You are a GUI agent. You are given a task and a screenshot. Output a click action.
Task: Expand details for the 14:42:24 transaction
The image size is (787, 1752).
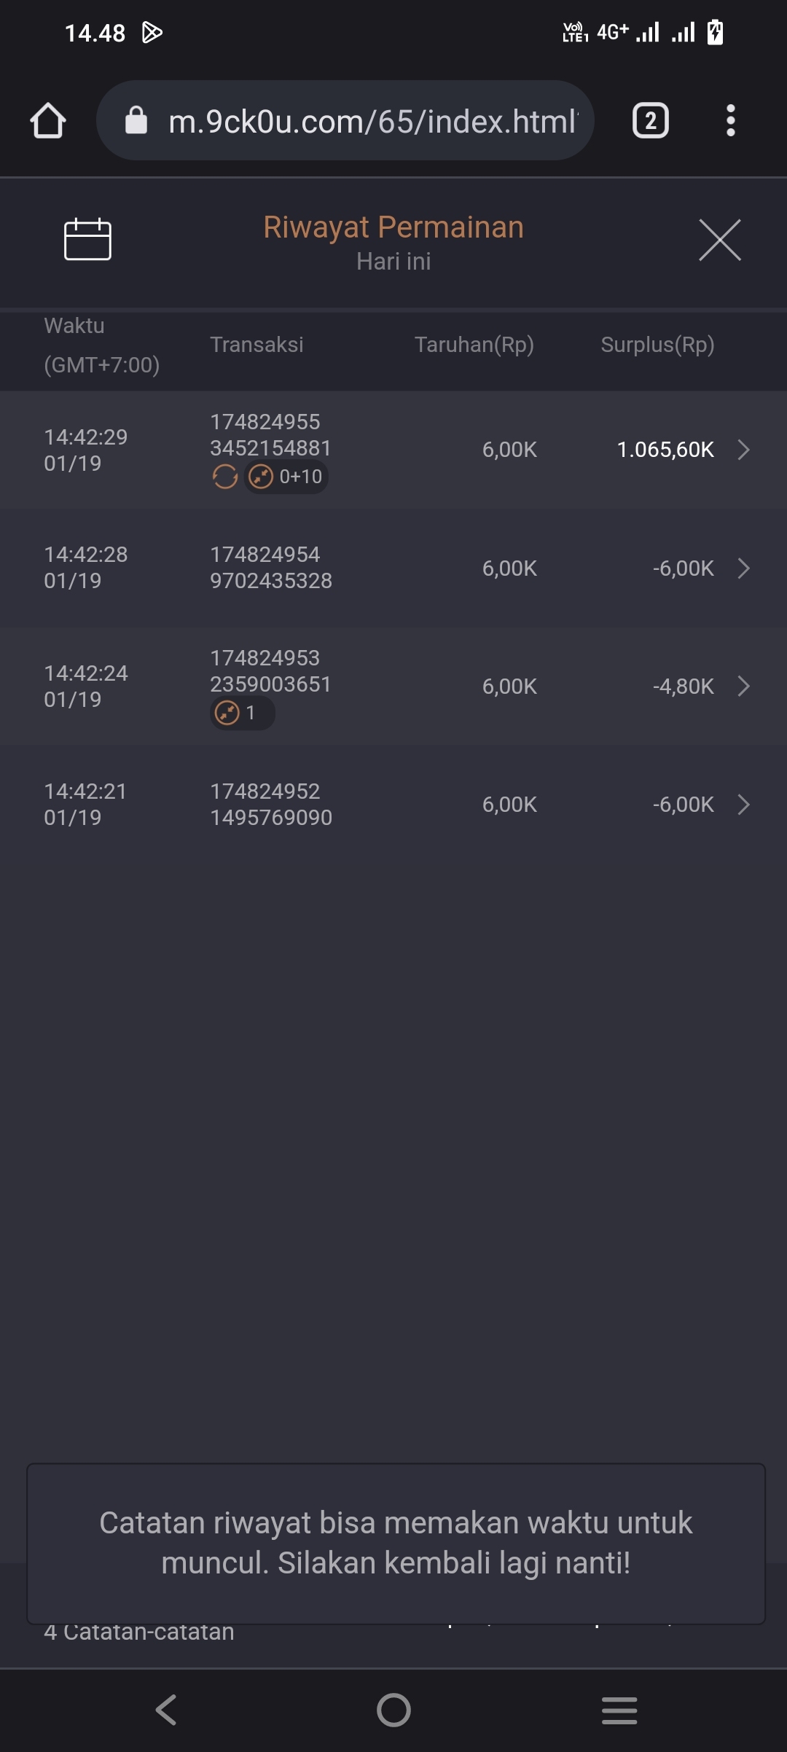743,687
